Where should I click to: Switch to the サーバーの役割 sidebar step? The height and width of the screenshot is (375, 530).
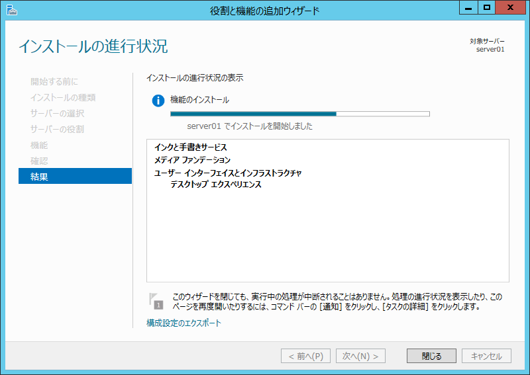(x=57, y=129)
